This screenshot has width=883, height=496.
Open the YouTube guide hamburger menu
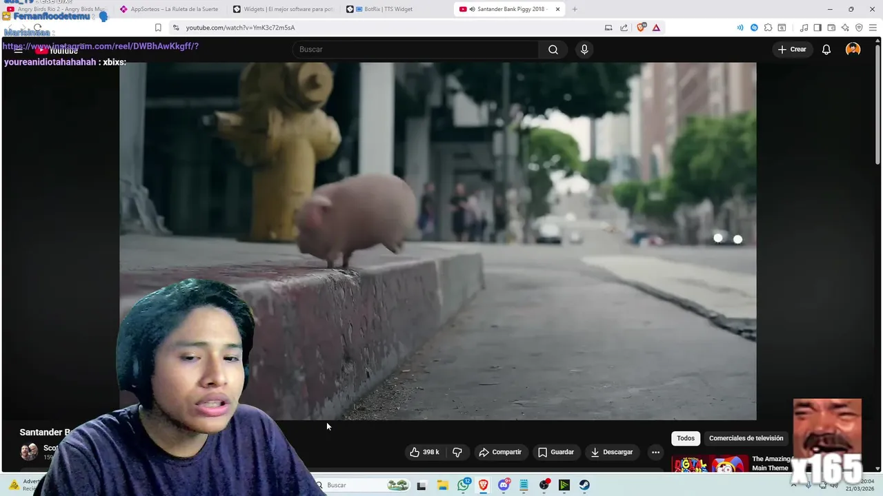click(x=19, y=50)
